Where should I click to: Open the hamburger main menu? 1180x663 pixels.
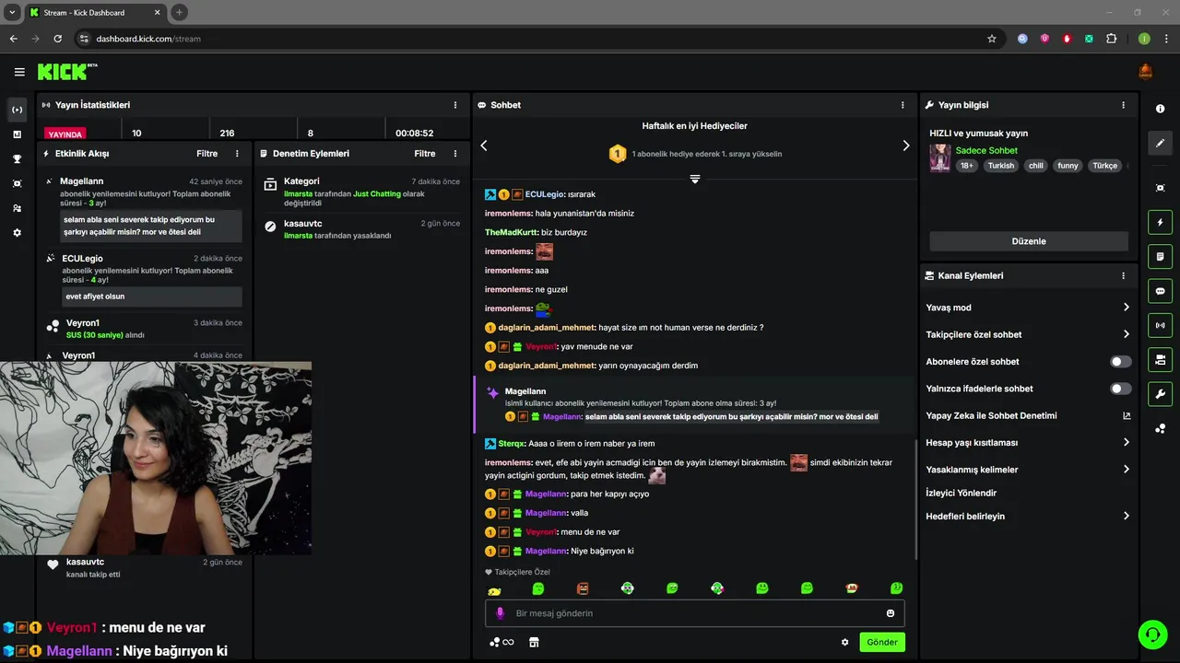pyautogui.click(x=19, y=72)
